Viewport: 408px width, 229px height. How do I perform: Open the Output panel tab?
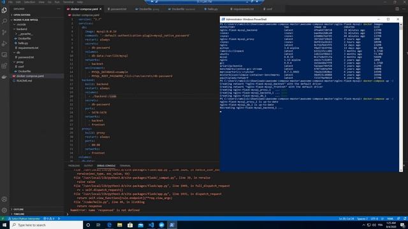point(88,165)
